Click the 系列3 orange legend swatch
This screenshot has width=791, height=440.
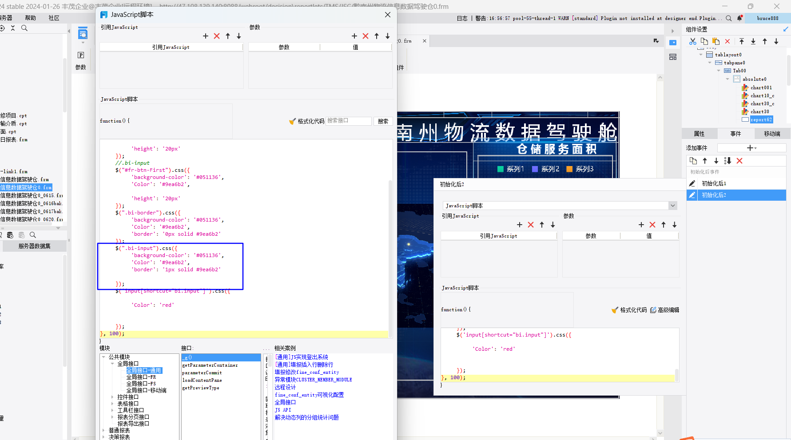pos(569,169)
